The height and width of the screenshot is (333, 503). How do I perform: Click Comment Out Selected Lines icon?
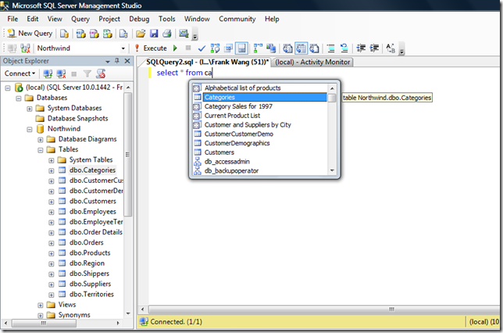tap(330, 48)
